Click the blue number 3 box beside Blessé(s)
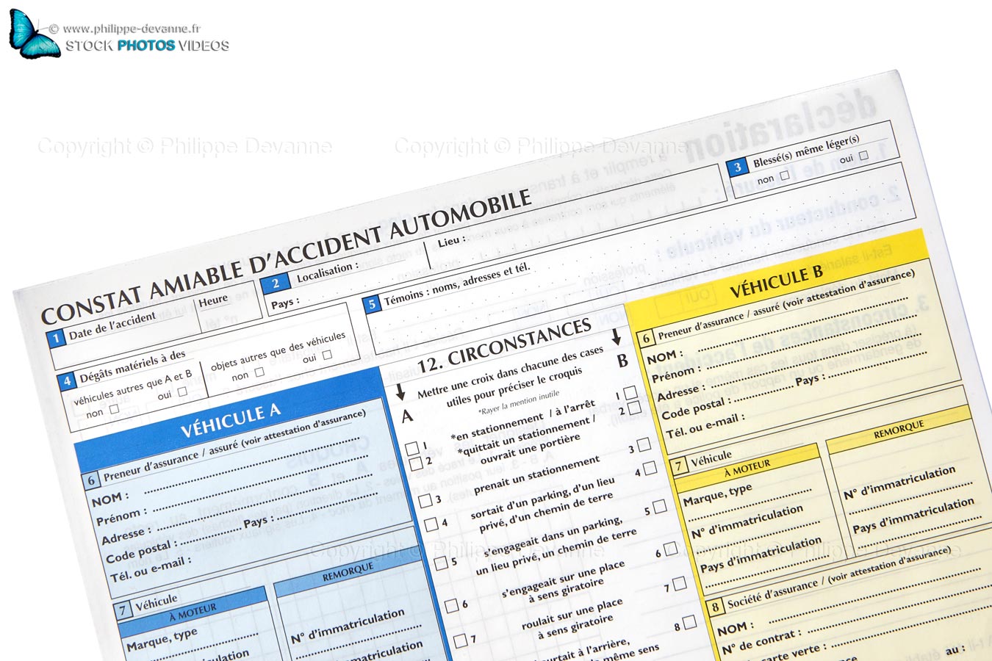 coord(738,167)
